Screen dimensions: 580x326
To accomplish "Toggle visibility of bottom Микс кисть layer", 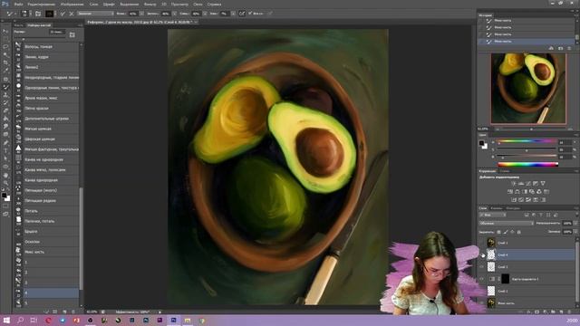I will (481, 303).
